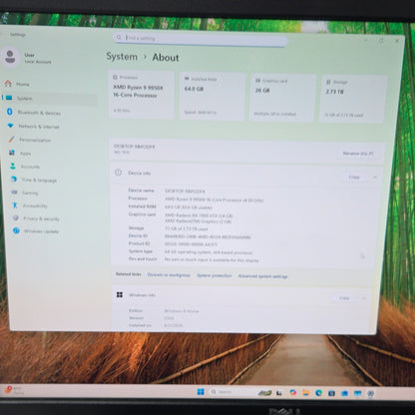Screen dimensions: 415x415
Task: Collapse the Device info section chevron
Action: coord(375,178)
